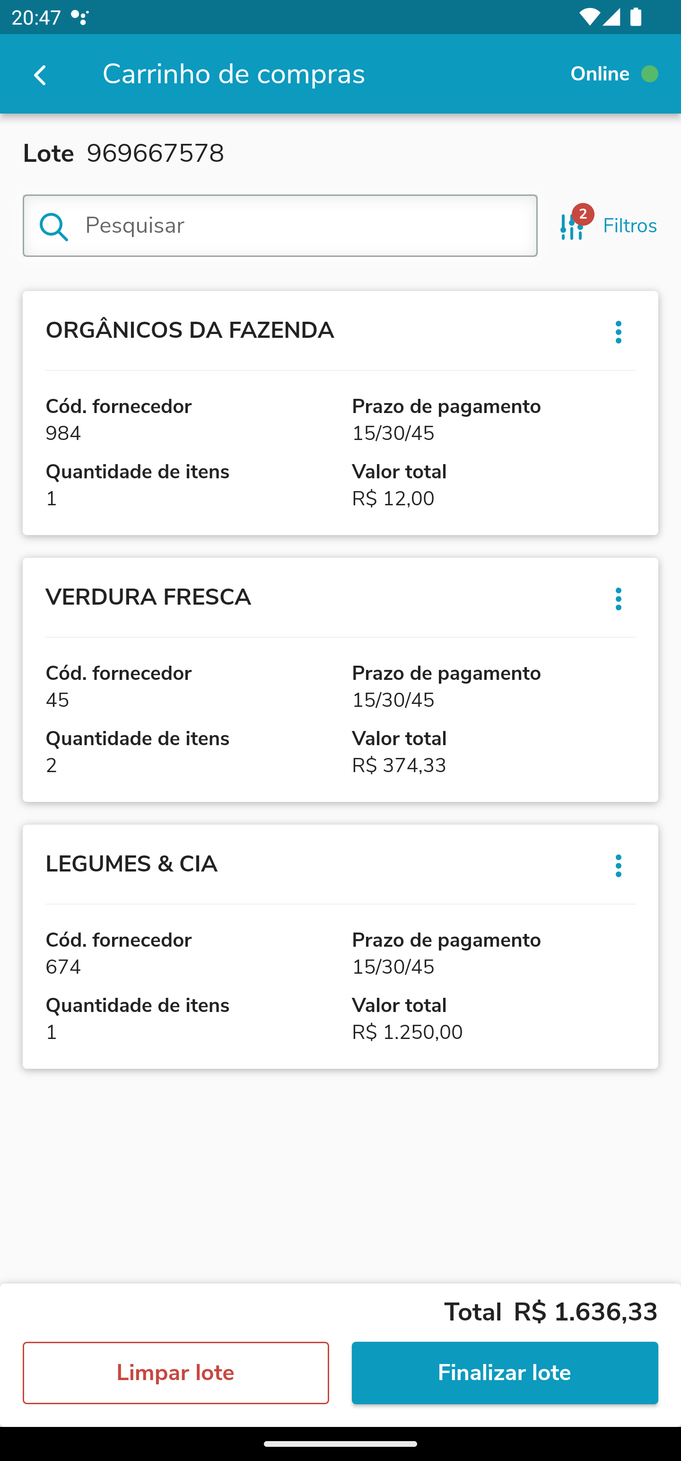Tap the red filter count badge
Screen dimensions: 681x1461
583,214
